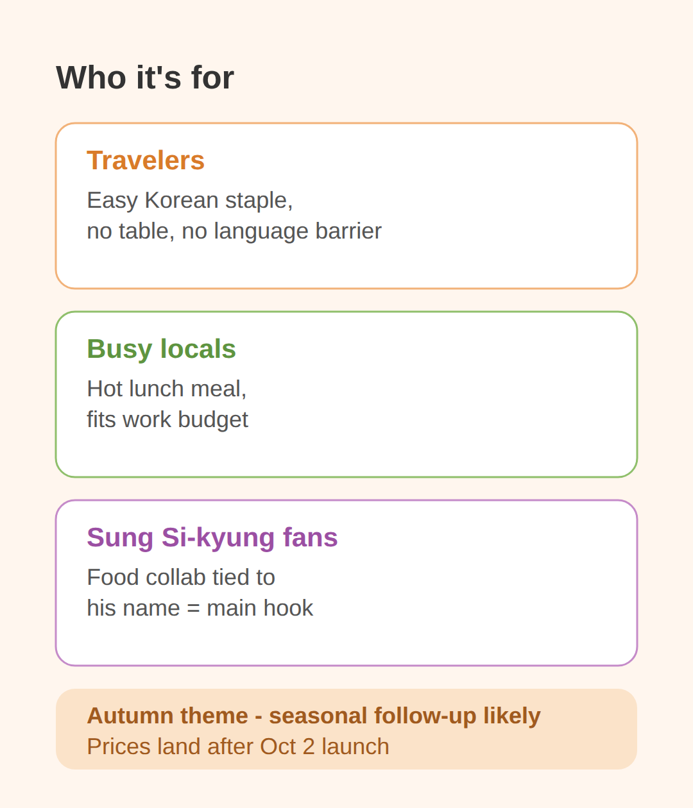Click the green Busy locals title
693x808 pixels.
point(161,349)
